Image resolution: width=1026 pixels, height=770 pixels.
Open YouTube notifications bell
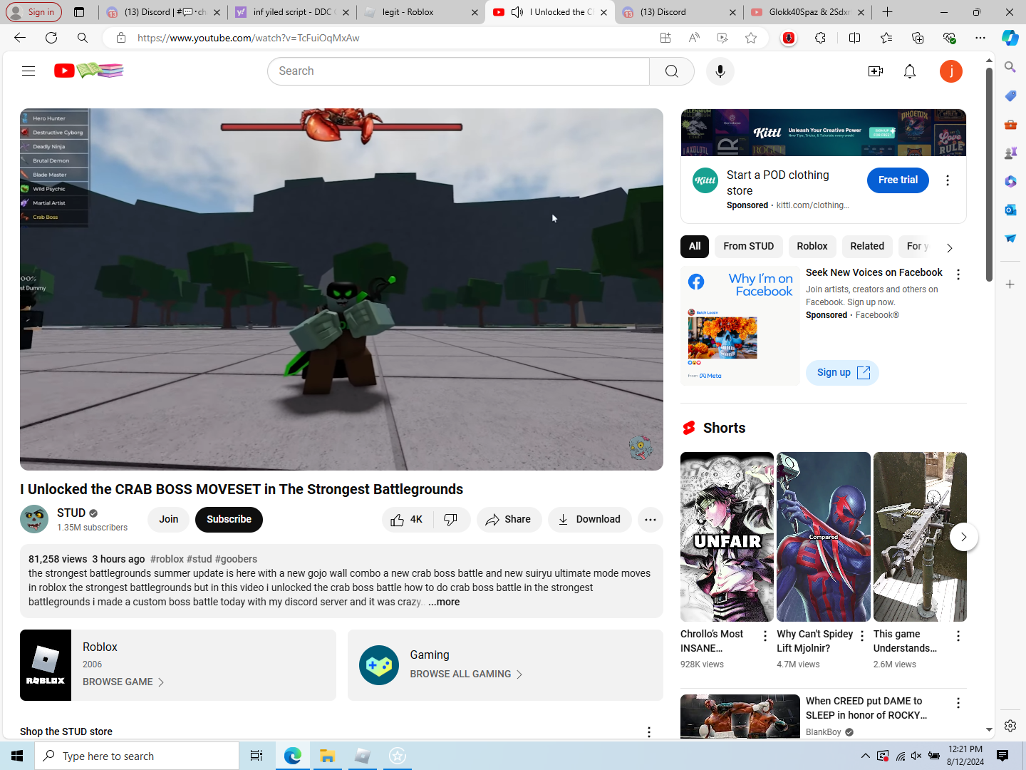point(910,71)
